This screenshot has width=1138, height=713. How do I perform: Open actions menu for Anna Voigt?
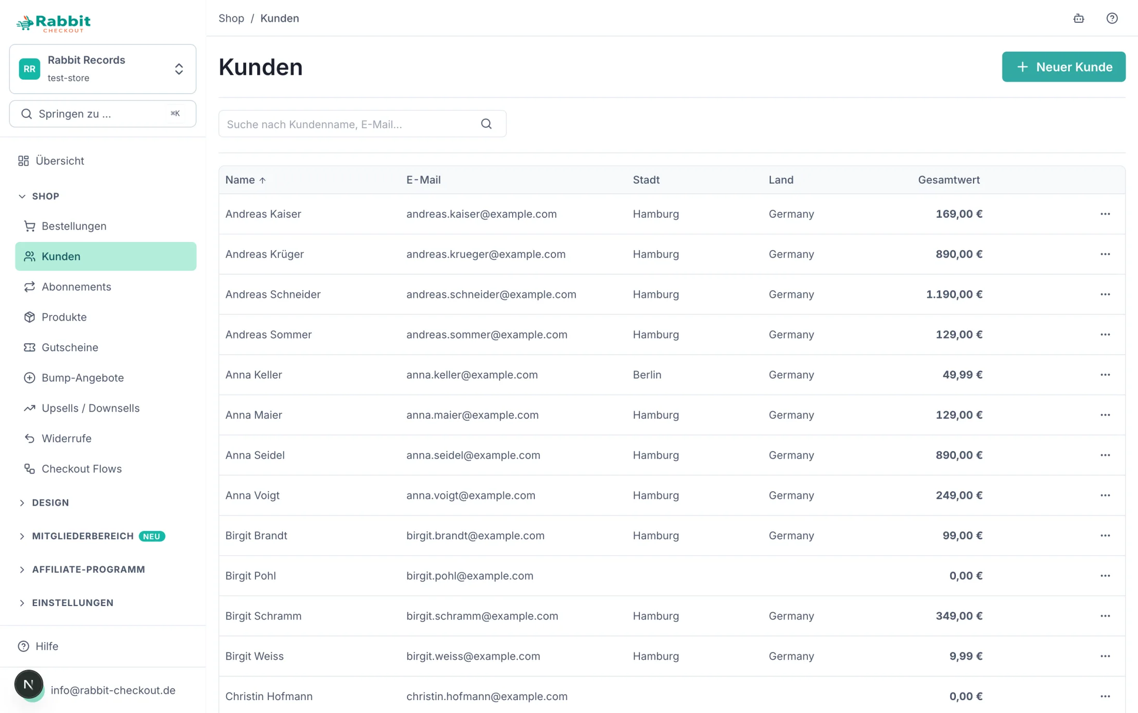coord(1105,495)
